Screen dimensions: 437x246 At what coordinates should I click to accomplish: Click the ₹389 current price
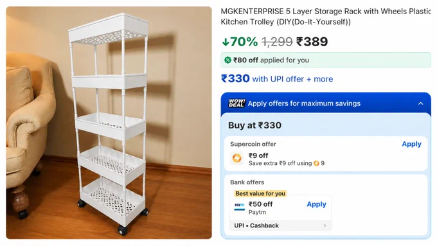coord(312,42)
